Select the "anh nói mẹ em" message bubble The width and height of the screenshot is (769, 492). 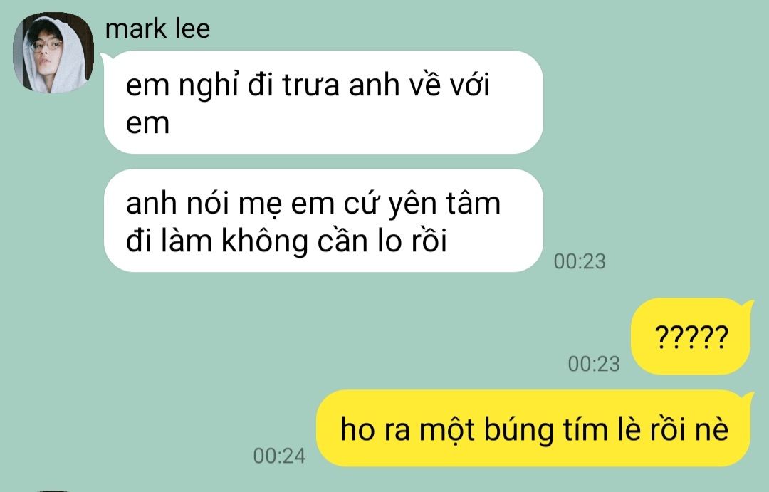pos(323,220)
